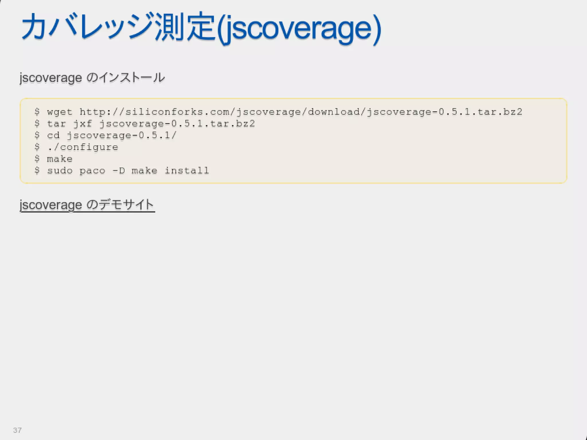Click the line containing only make
The image size is (587, 440).
[53, 159]
